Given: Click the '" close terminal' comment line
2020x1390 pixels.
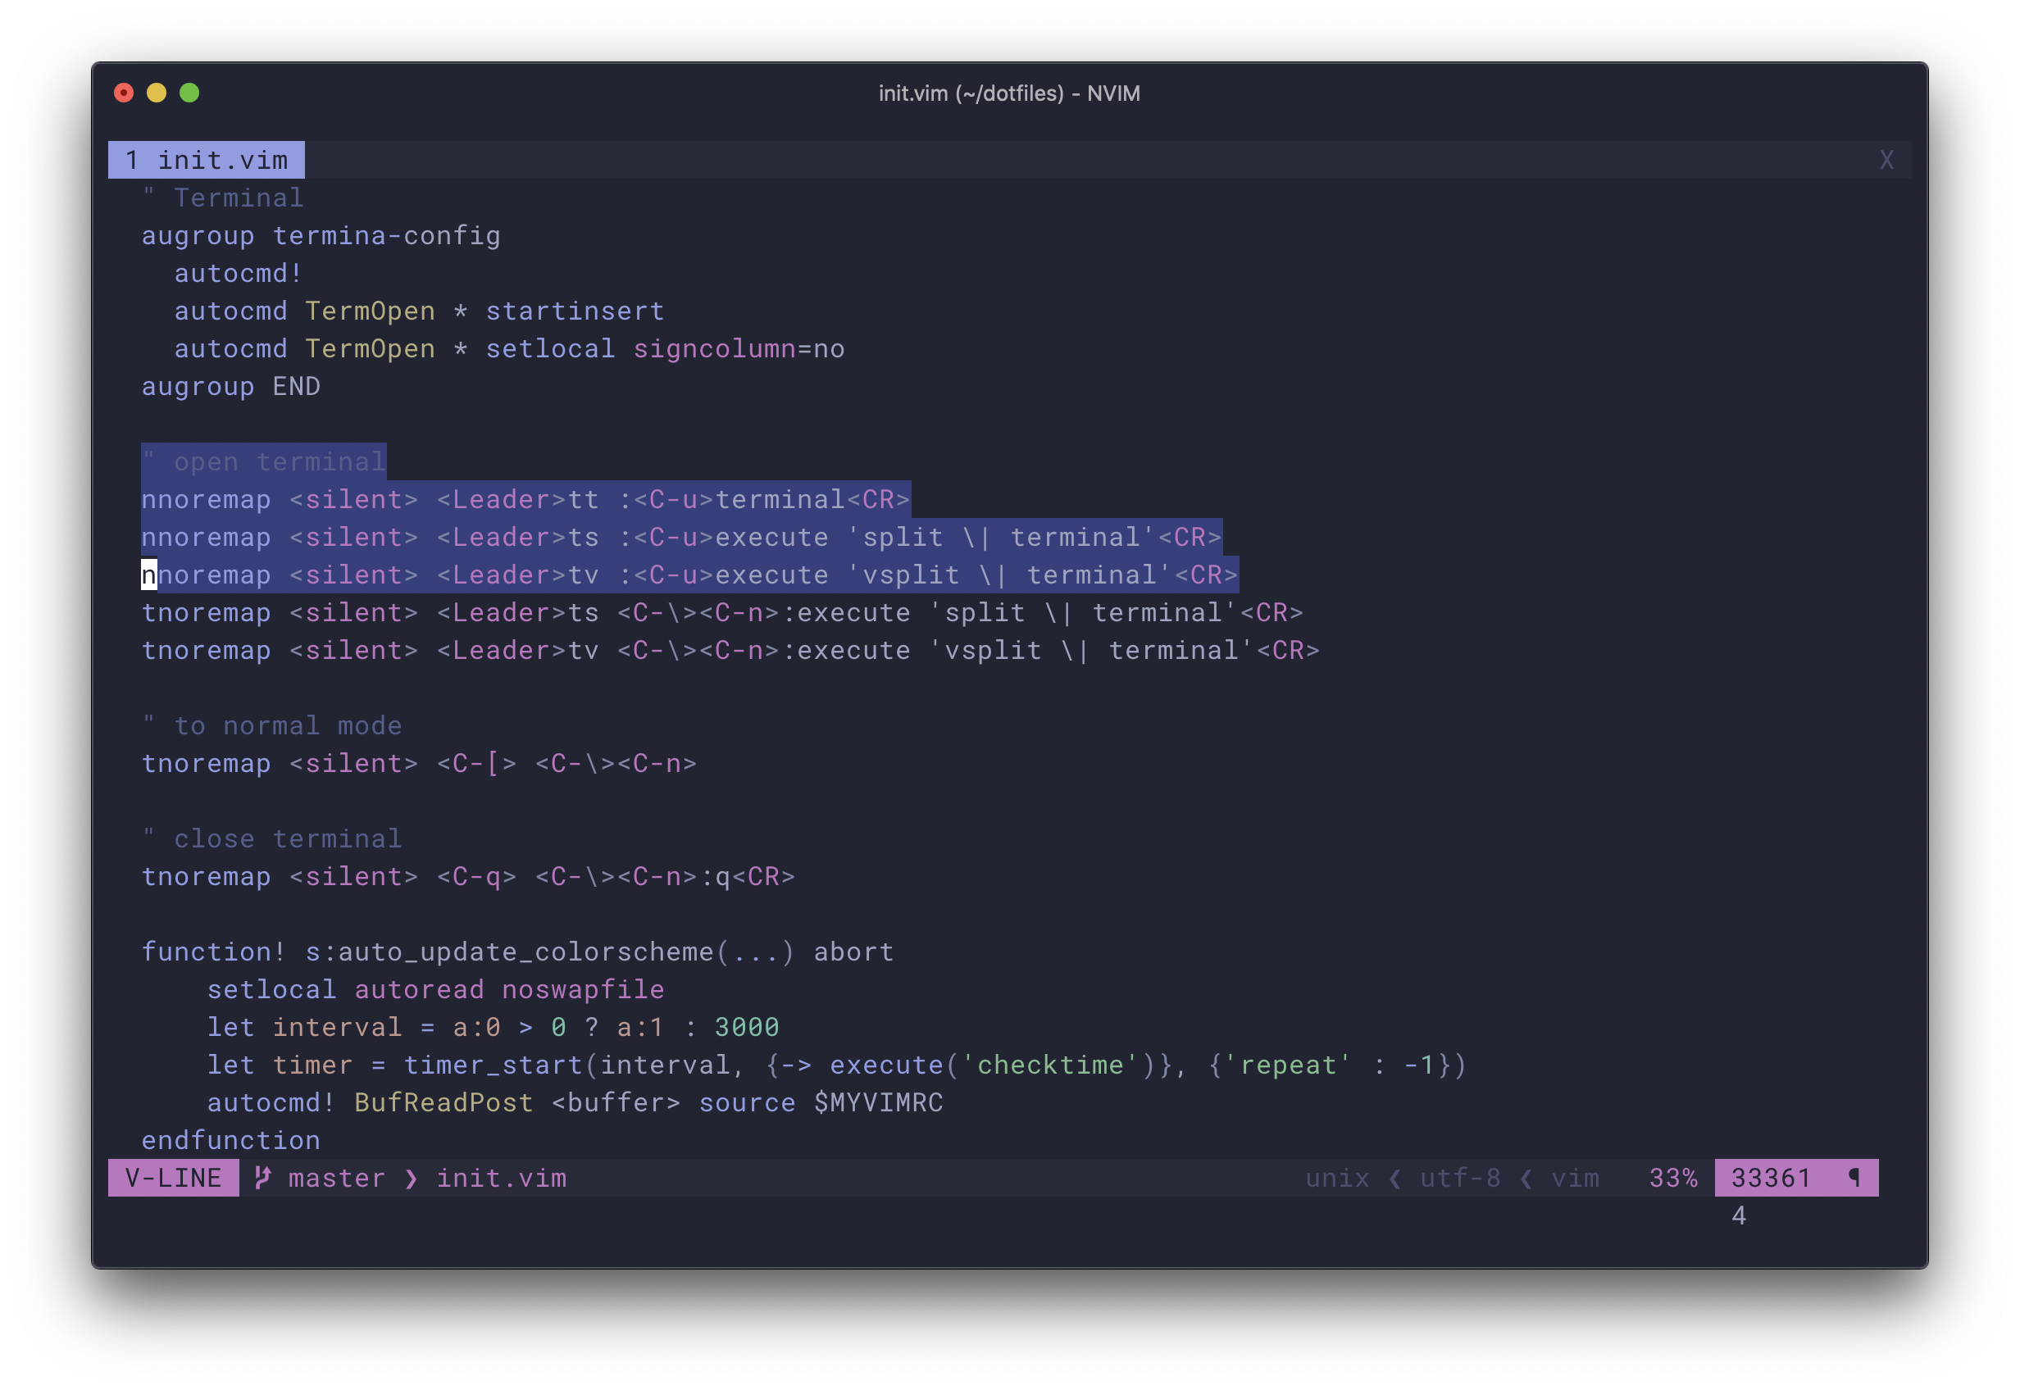Looking at the screenshot, I should (272, 838).
